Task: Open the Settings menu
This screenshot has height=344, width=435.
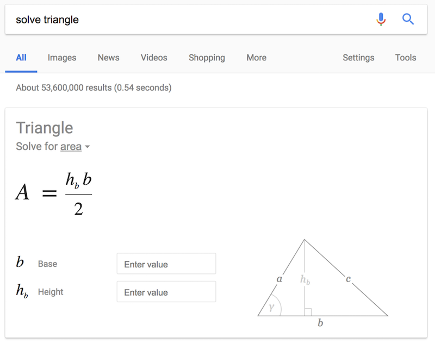Action: (358, 58)
